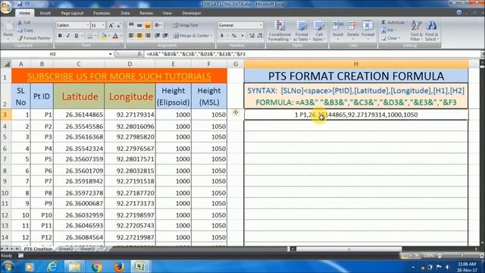Screen dimensions: 485x273
Task: Click the Office Button orb
Action: click(6, 7)
